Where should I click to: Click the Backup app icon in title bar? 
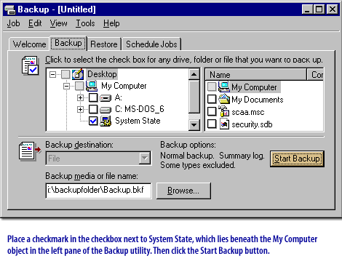pyautogui.click(x=10, y=9)
